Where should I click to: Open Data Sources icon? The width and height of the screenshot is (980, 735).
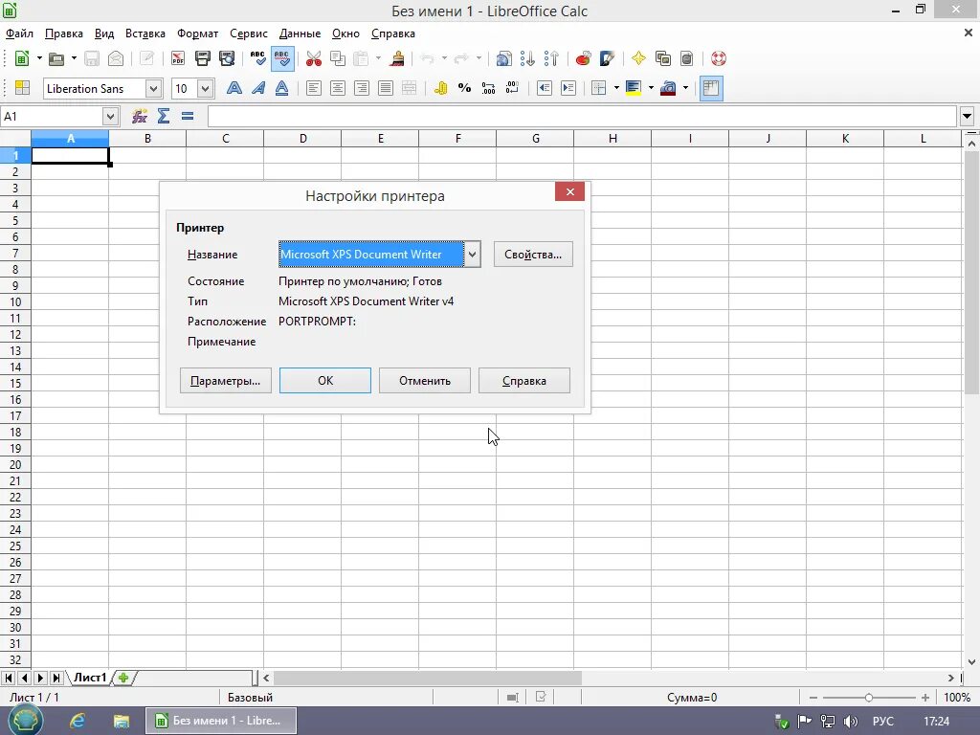click(x=686, y=58)
